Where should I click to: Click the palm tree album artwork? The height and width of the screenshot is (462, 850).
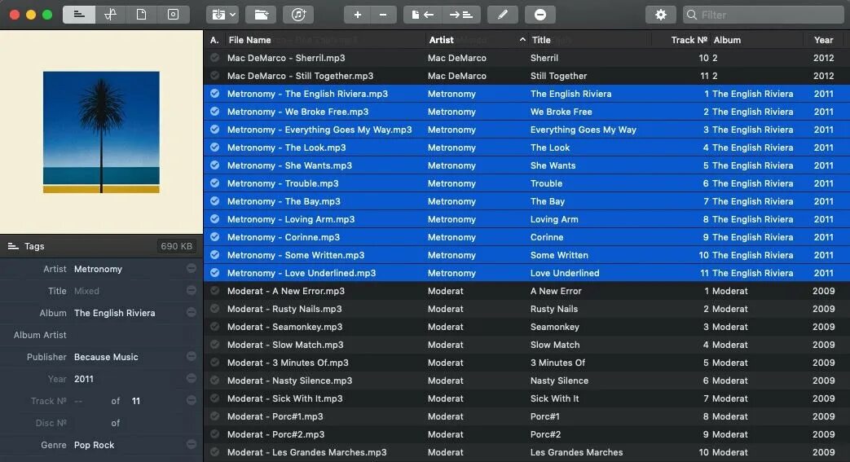101,132
